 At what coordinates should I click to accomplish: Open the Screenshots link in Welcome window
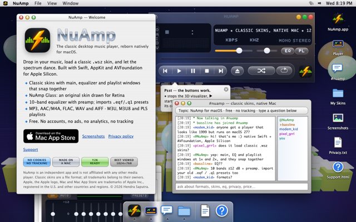pos(93,136)
